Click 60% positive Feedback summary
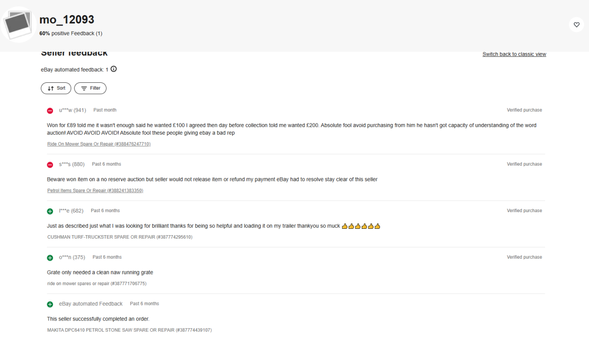The height and width of the screenshot is (343, 589). [x=71, y=33]
